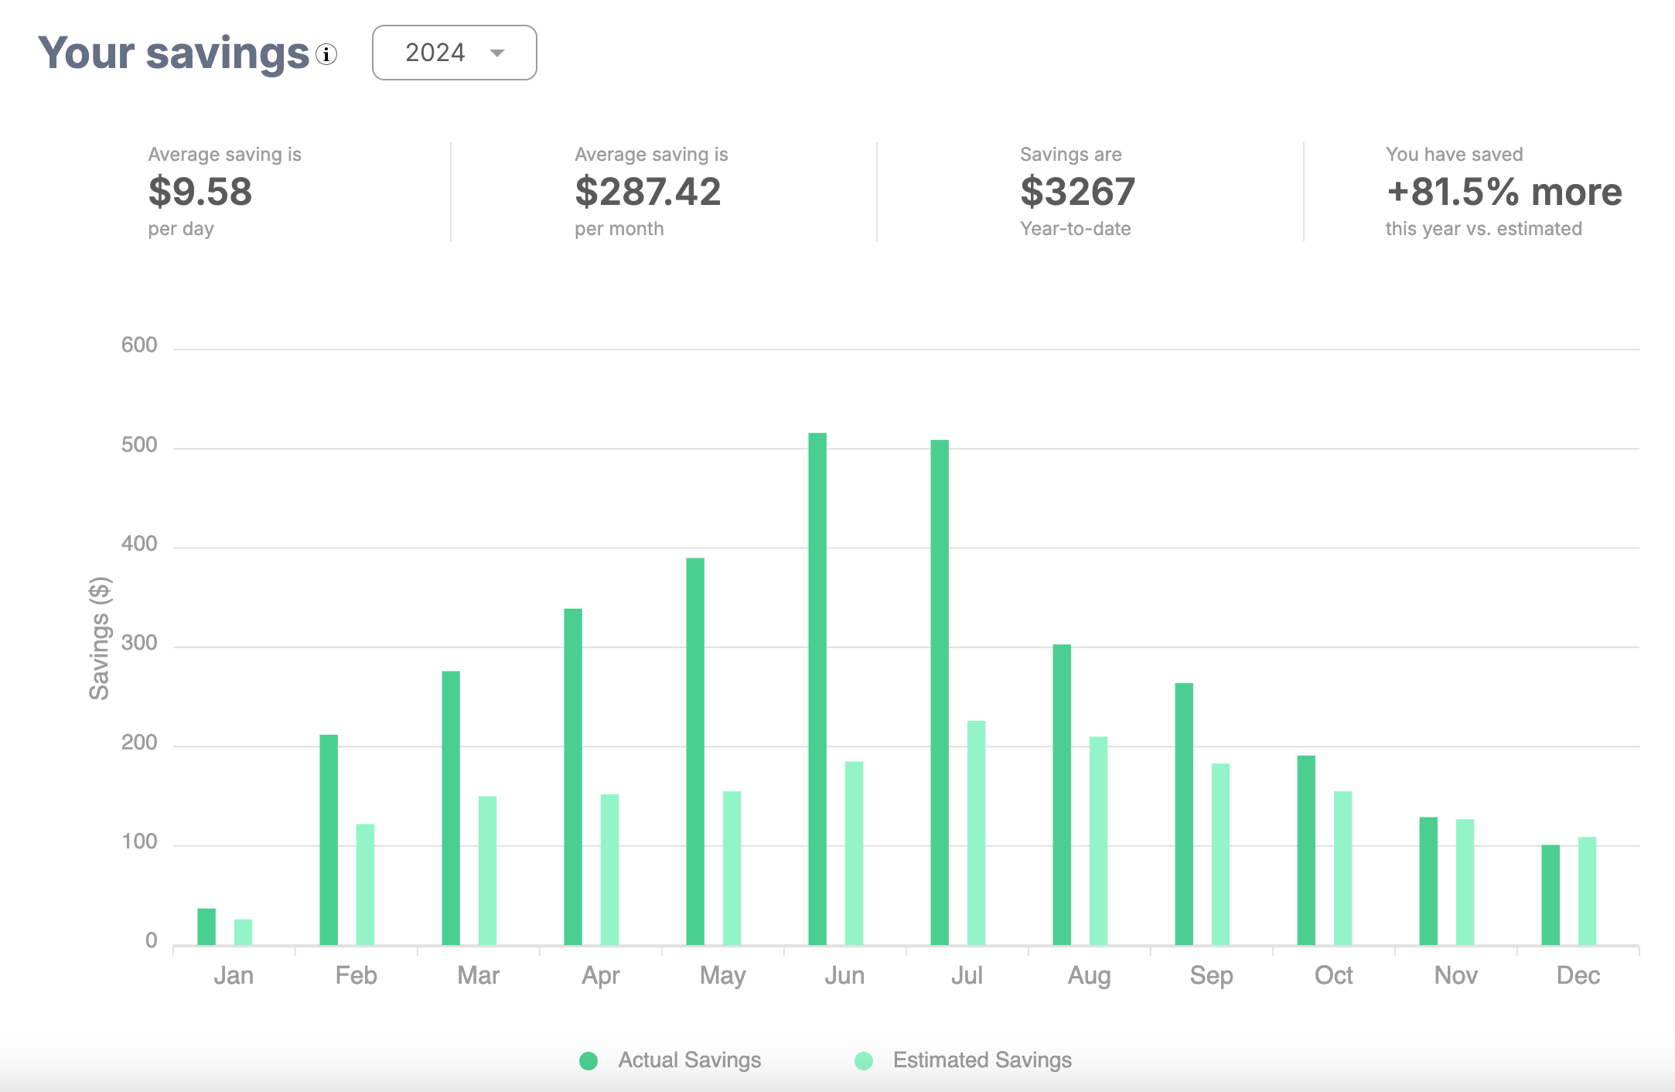Viewport: 1675px width, 1092px height.
Task: Click the dropdown arrow next to 2024
Action: [x=497, y=53]
